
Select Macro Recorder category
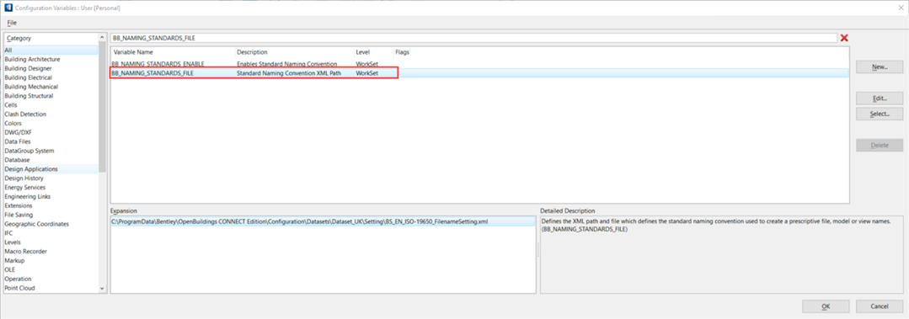[x=51, y=252]
